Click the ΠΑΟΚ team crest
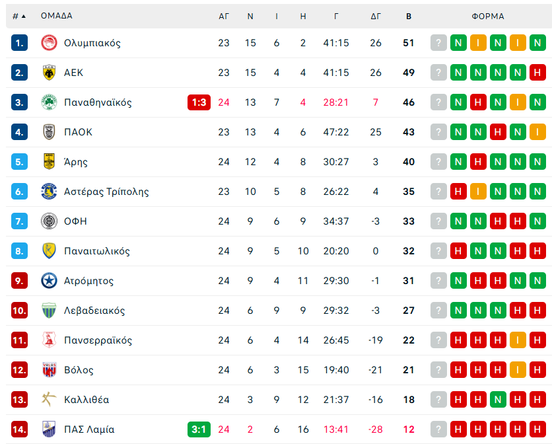 pyautogui.click(x=49, y=132)
